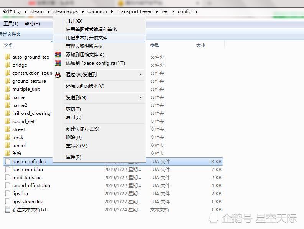Select the name folder icon
Viewport: 304px width, 229px height.
tap(8, 97)
